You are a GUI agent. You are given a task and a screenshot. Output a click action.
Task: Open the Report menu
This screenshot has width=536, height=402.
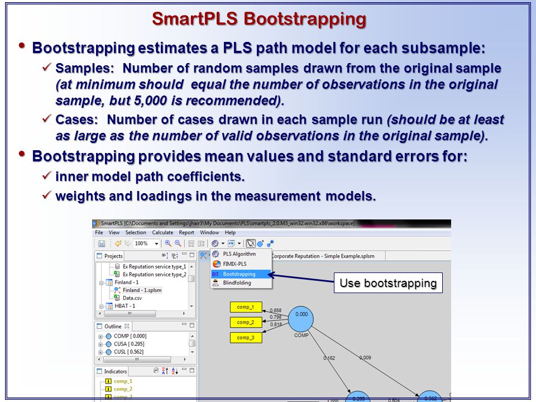186,232
